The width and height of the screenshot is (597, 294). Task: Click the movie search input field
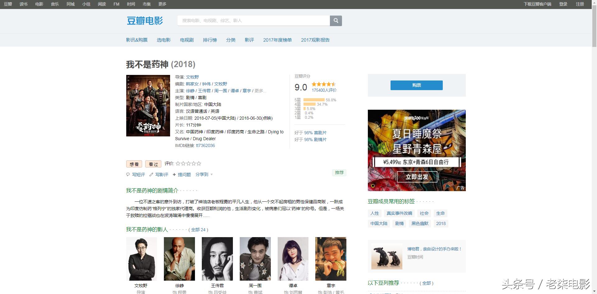pyautogui.click(x=254, y=21)
